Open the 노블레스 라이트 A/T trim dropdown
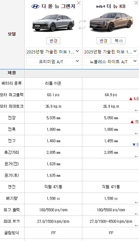 111,62
